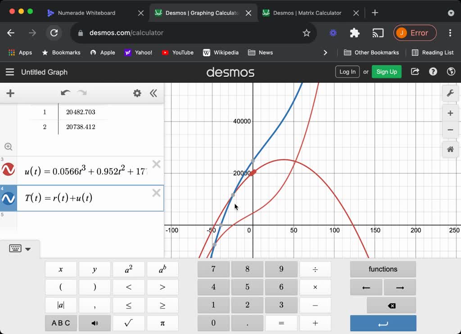Viewport: 461px width, 334px height.
Task: Toggle visibility of the u(t) graph
Action: click(x=9, y=170)
